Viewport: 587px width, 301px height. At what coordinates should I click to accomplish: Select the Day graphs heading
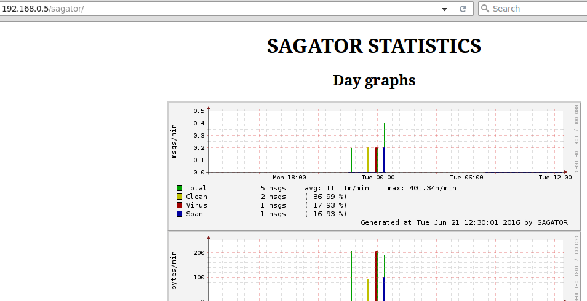373,80
